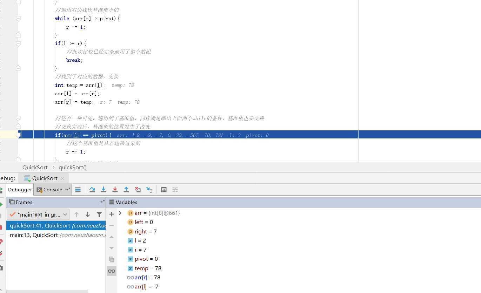Select the main:13 stack frame
Viewport: 481px width, 293px height.
[x=56, y=235]
